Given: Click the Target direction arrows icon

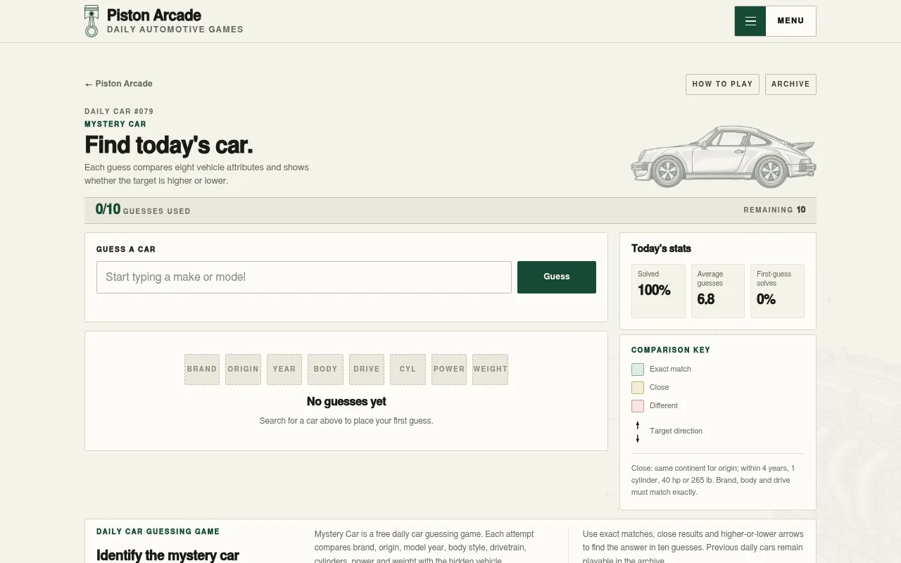Looking at the screenshot, I should pyautogui.click(x=638, y=431).
